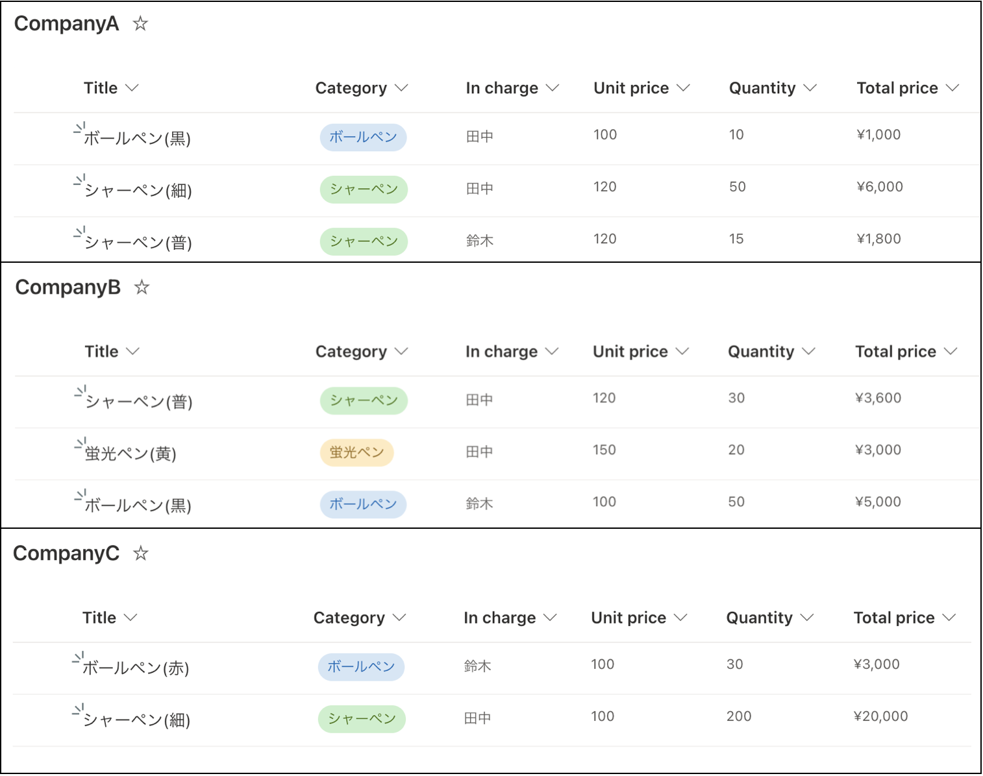Click 鈴木 in CompanyA シャーペン(普) row
Viewport: 983px width, 776px height.
pos(480,241)
